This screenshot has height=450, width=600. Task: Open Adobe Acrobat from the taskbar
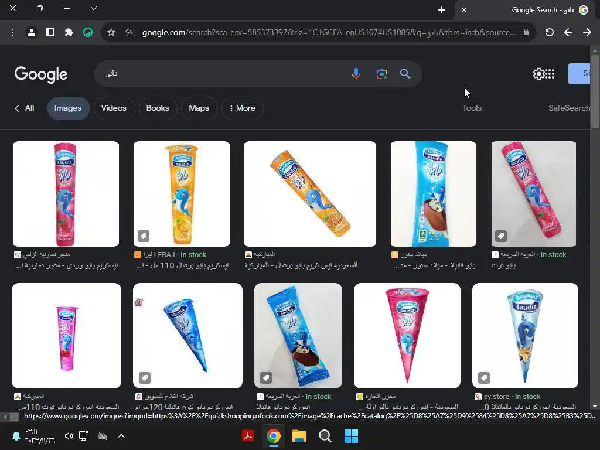click(x=248, y=436)
